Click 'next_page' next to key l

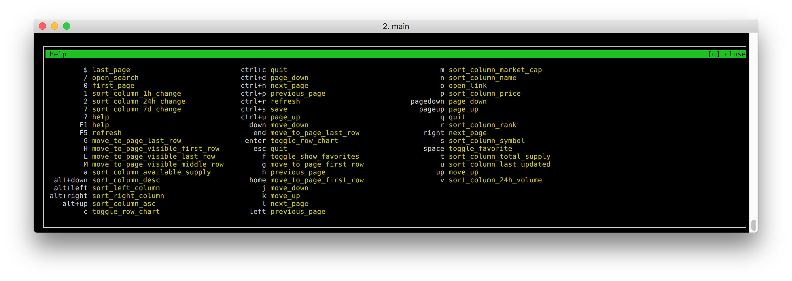pos(289,204)
